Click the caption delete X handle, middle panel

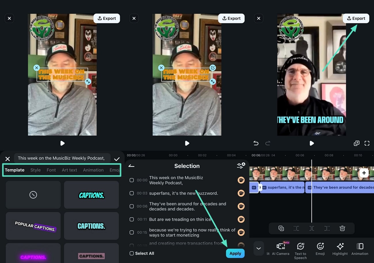click(x=161, y=68)
